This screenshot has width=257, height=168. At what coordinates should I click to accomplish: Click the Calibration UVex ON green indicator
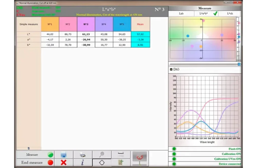click(174, 159)
